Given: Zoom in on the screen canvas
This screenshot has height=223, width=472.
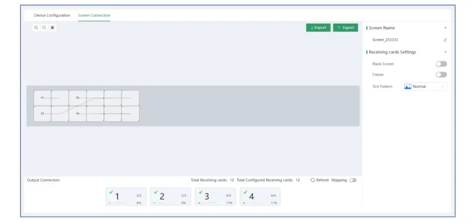Looking at the screenshot, I should coord(36,28).
